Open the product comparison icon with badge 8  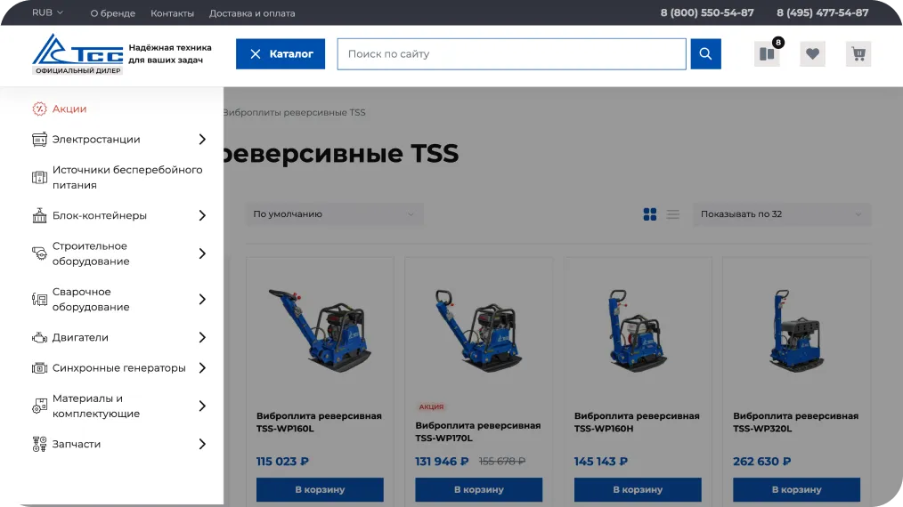pyautogui.click(x=767, y=54)
